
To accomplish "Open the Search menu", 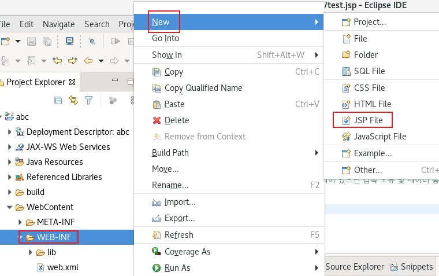I will tap(97, 24).
